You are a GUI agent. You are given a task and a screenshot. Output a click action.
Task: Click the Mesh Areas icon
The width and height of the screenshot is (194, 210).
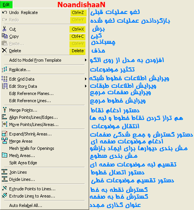5,155
